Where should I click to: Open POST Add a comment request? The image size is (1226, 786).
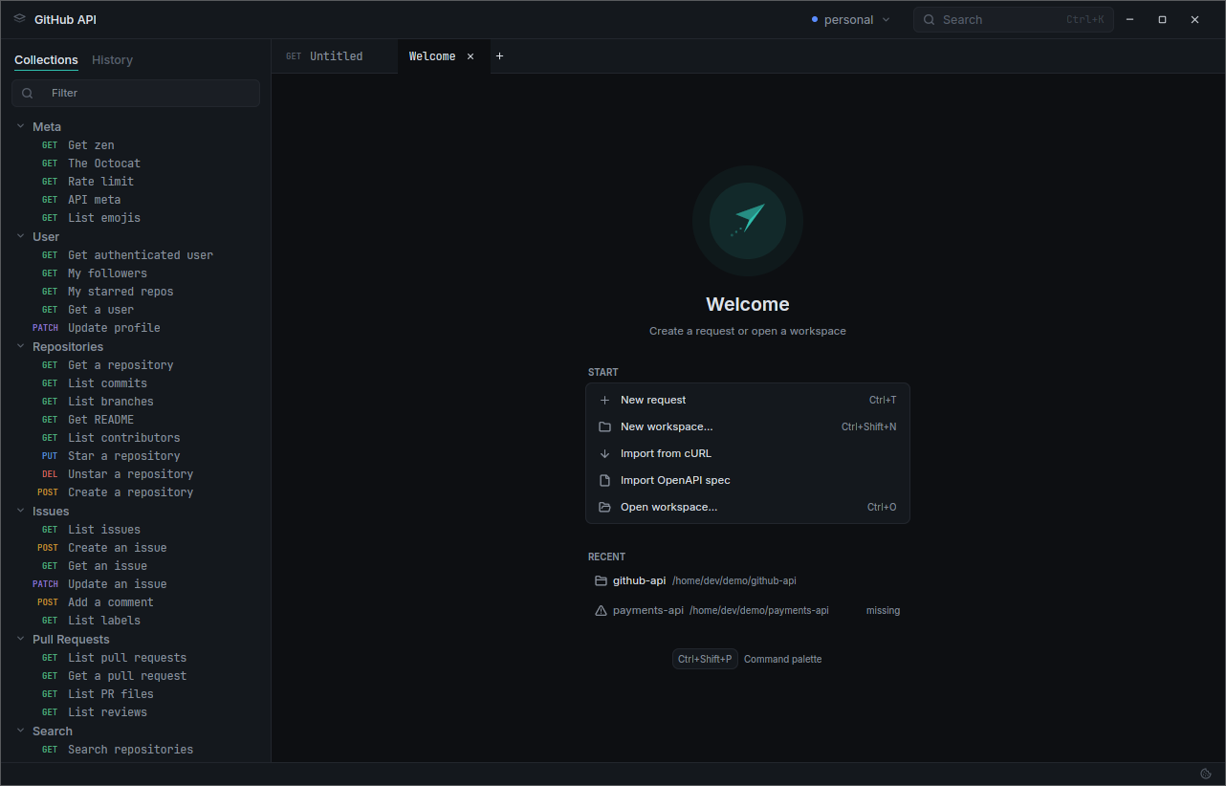136,602
